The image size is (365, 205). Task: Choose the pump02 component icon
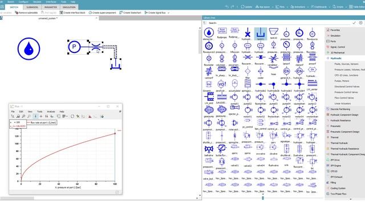point(248,97)
